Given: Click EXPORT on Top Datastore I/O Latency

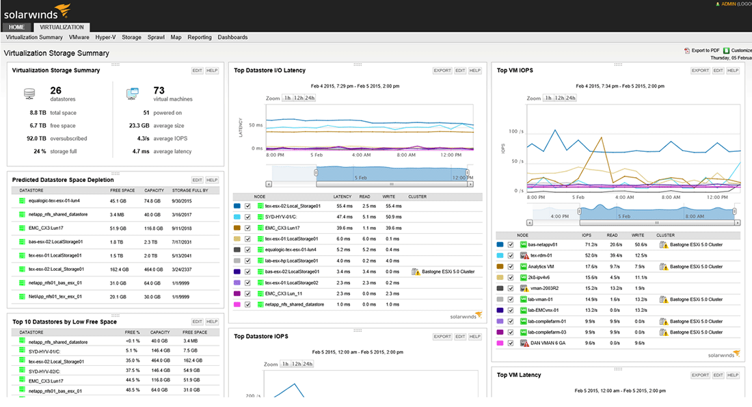Looking at the screenshot, I should 442,70.
